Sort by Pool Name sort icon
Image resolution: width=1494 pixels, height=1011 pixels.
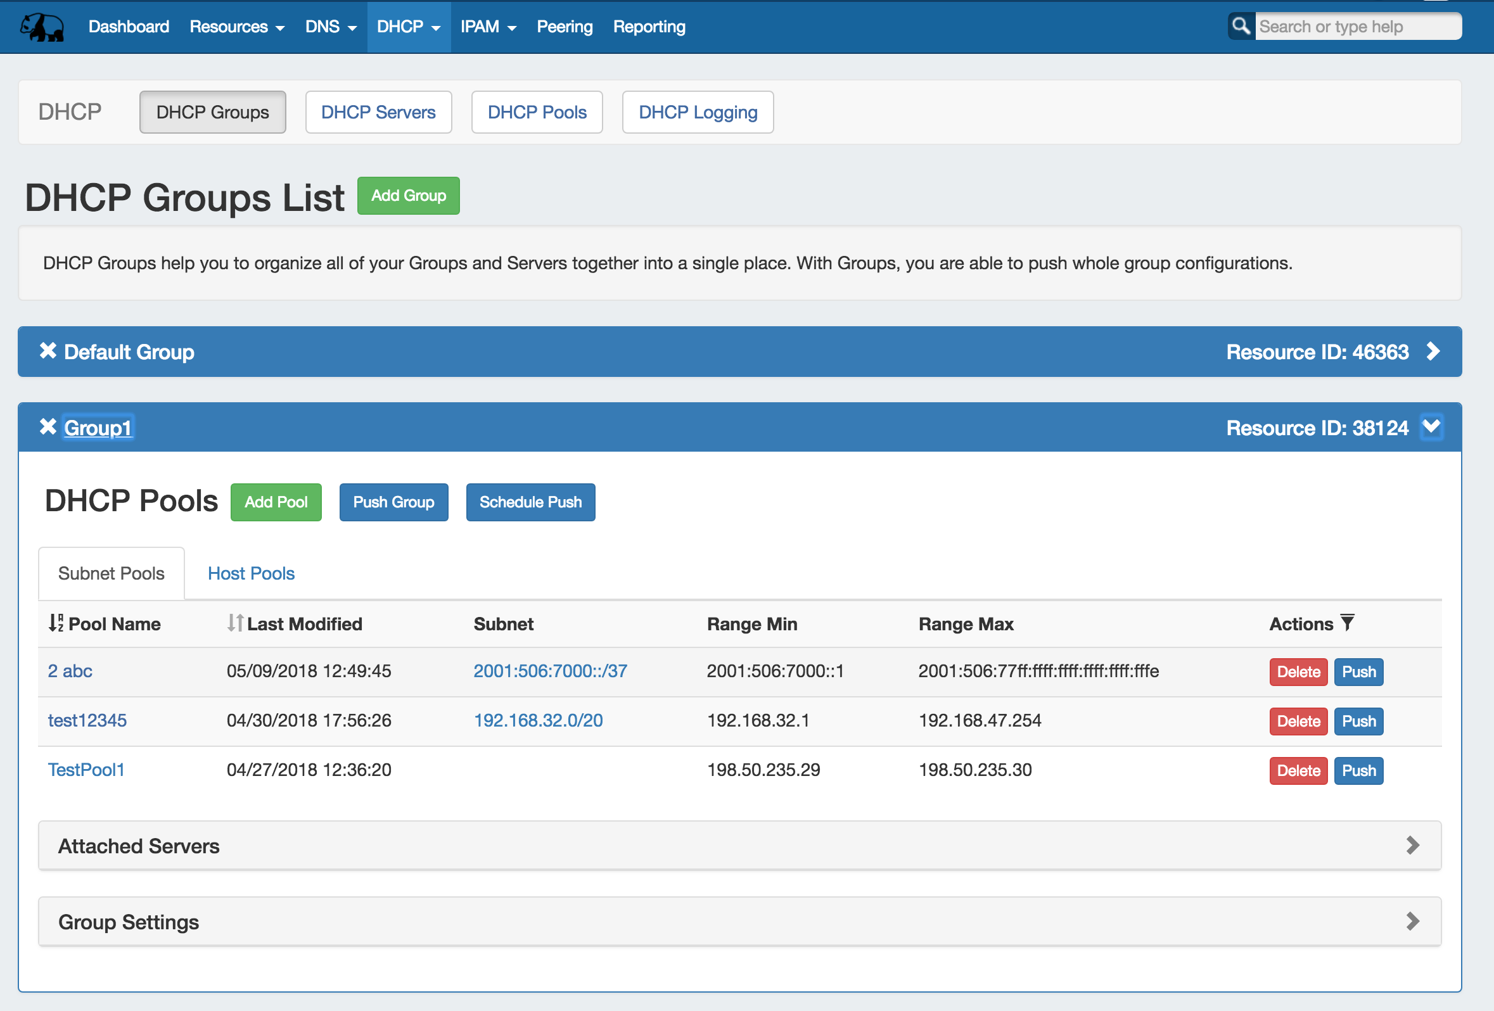(x=56, y=623)
